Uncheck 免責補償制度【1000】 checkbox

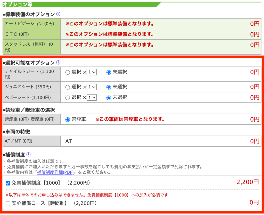(x=8, y=183)
